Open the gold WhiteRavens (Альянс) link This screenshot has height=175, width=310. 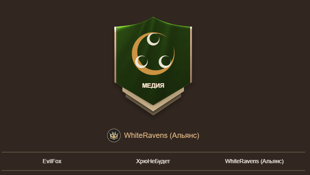[162, 135]
